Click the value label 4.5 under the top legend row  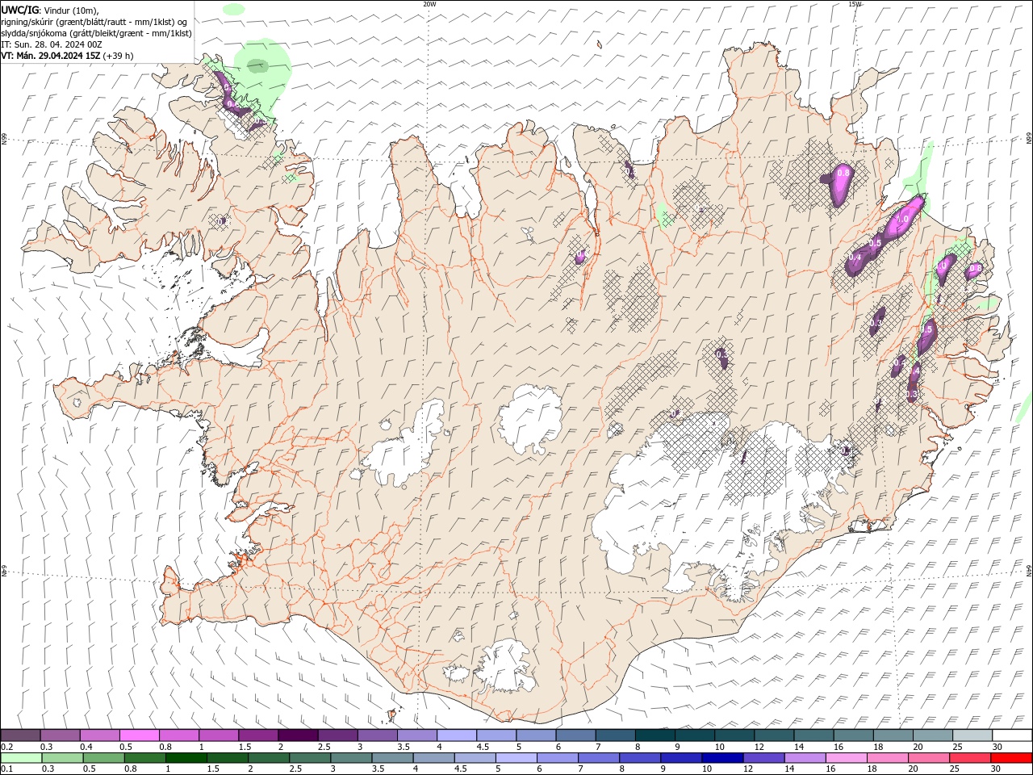pyautogui.click(x=483, y=747)
